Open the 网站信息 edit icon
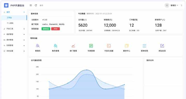The width and height of the screenshot is (186, 99). (x=162, y=46)
